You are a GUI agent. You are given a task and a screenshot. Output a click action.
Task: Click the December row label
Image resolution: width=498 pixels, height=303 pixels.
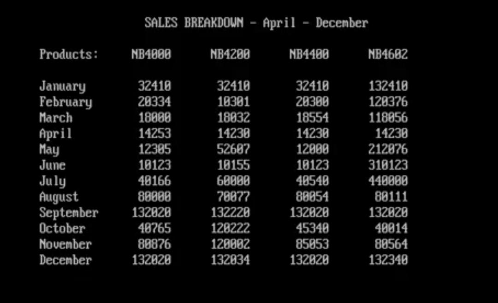pos(65,260)
